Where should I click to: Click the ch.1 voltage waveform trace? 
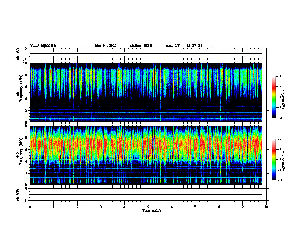(x=146, y=54)
